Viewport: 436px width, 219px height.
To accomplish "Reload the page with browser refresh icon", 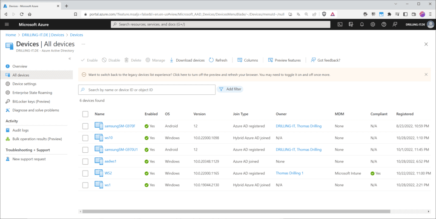I will [x=22, y=14].
